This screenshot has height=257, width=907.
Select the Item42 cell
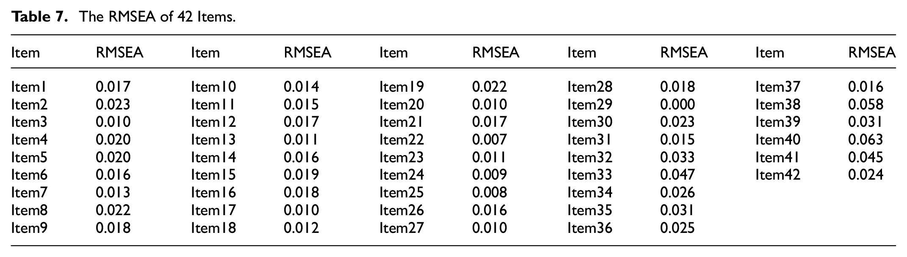point(778,175)
